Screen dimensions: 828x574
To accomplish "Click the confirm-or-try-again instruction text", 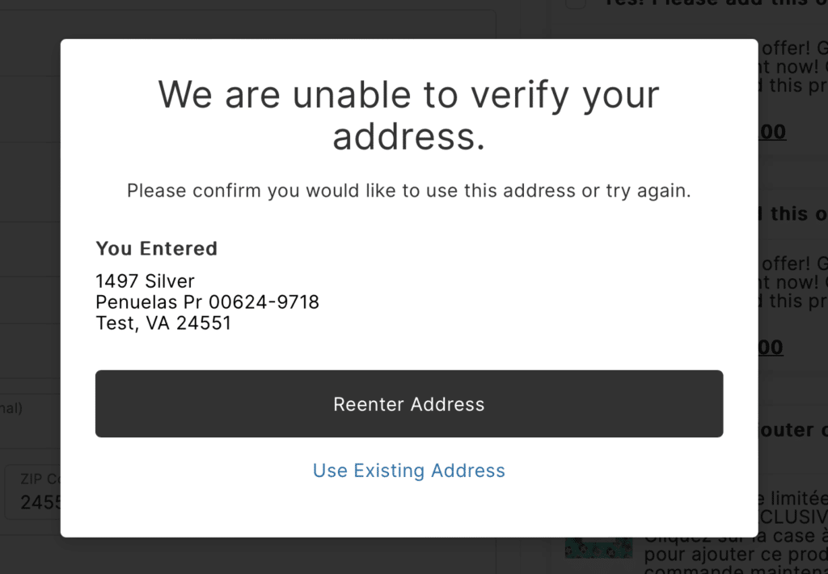I will [408, 191].
